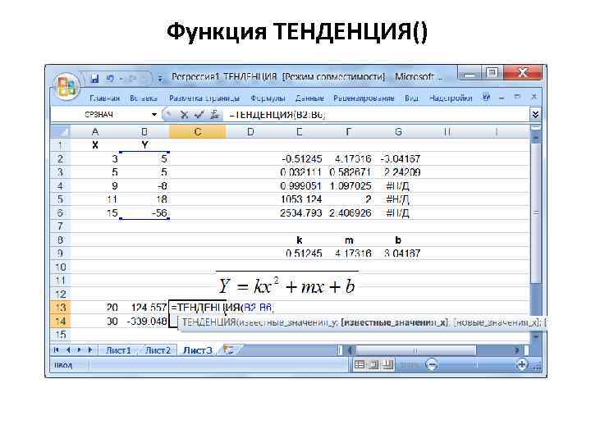591x443 pixels.
Task: Open the Главная ribbon tab
Action: click(x=104, y=98)
